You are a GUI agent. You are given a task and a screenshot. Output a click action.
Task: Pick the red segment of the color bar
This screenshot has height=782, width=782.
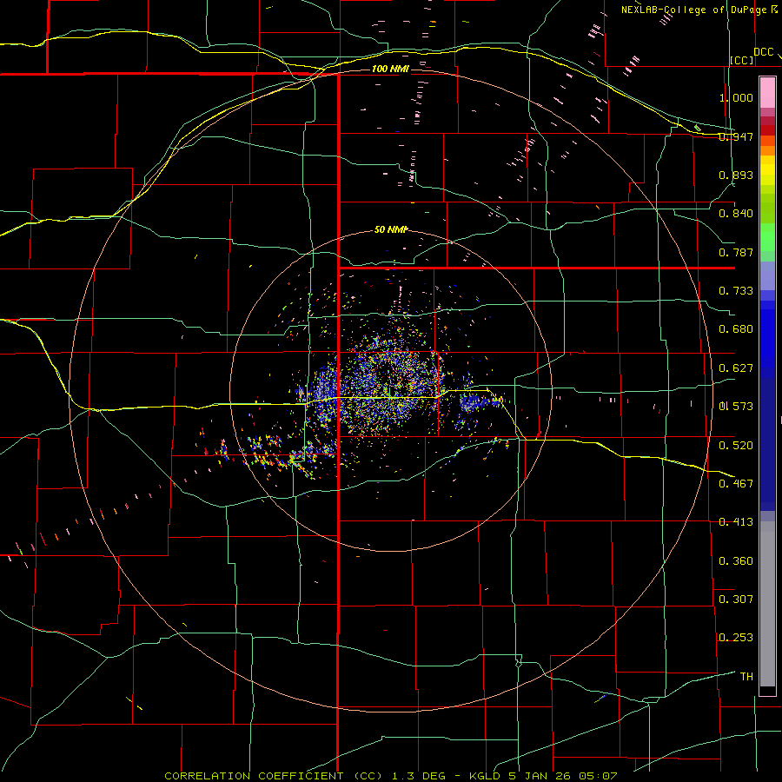pos(767,129)
